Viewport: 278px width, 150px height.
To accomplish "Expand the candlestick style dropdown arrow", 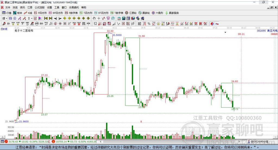I will 32,18.
